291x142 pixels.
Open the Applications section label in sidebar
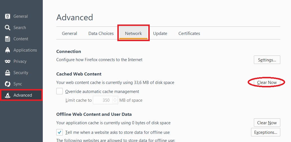25,50
